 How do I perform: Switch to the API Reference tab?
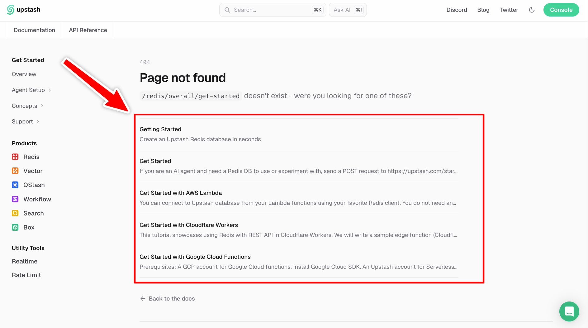[x=88, y=30]
